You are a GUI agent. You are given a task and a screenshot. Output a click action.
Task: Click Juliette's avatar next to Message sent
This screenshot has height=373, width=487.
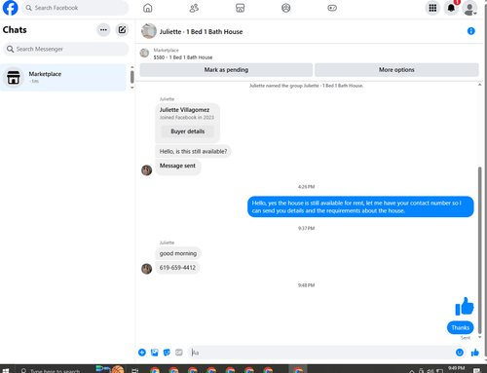147,169
